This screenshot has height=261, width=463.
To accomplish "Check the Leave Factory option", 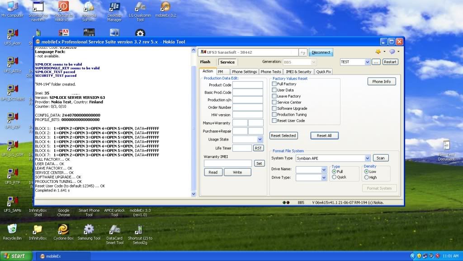I will point(274,96).
